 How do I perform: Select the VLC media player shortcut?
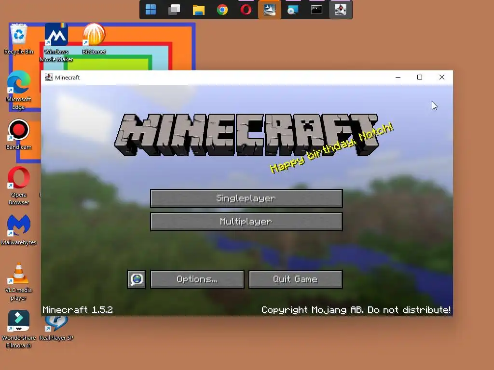[x=19, y=281]
